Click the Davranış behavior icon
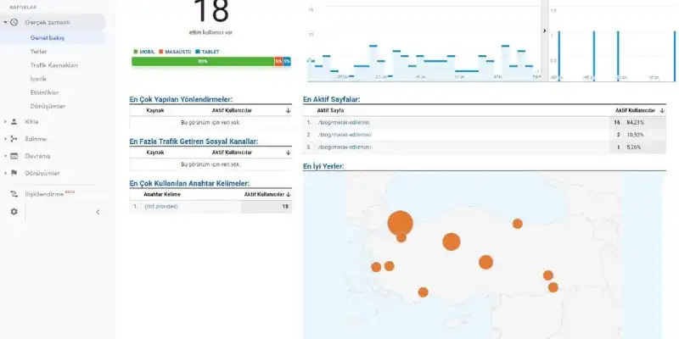 (x=14, y=156)
